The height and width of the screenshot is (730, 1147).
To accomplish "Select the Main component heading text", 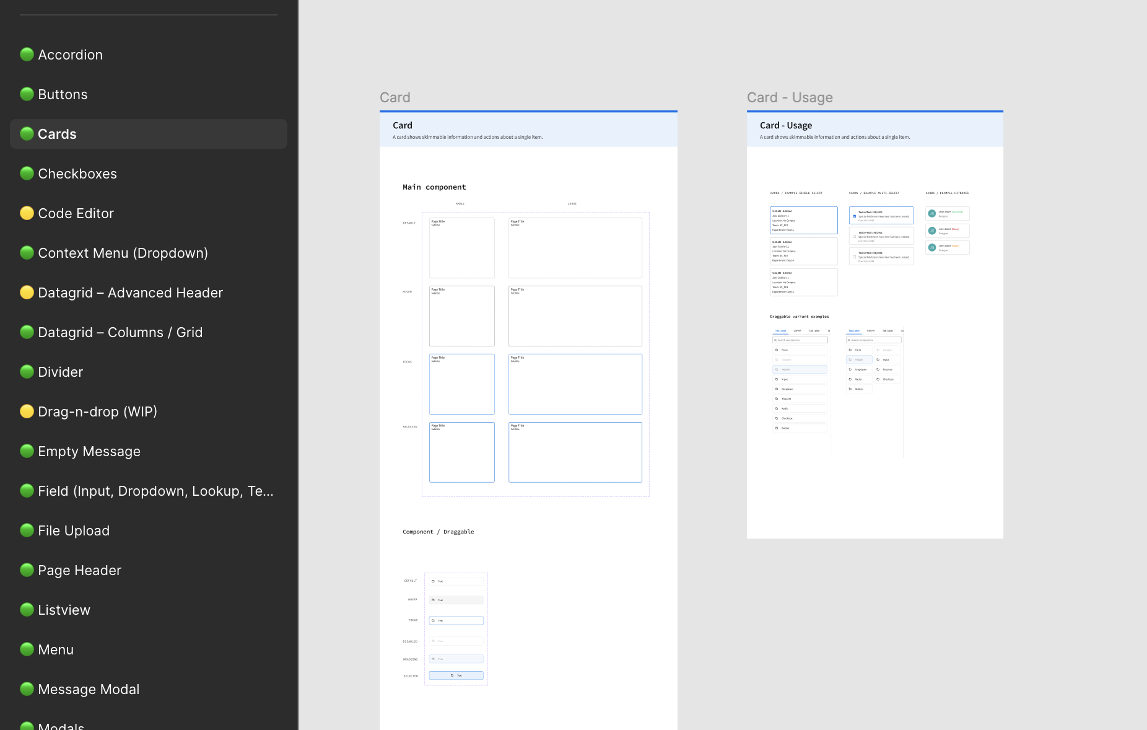I will tap(434, 187).
